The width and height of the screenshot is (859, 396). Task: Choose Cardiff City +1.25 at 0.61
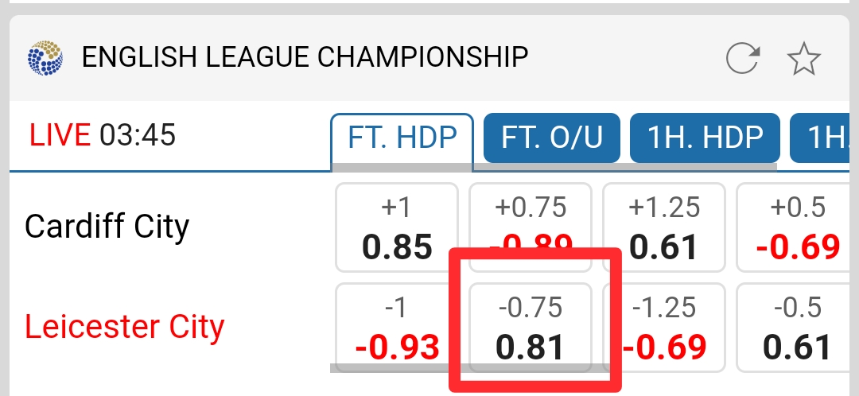[664, 227]
